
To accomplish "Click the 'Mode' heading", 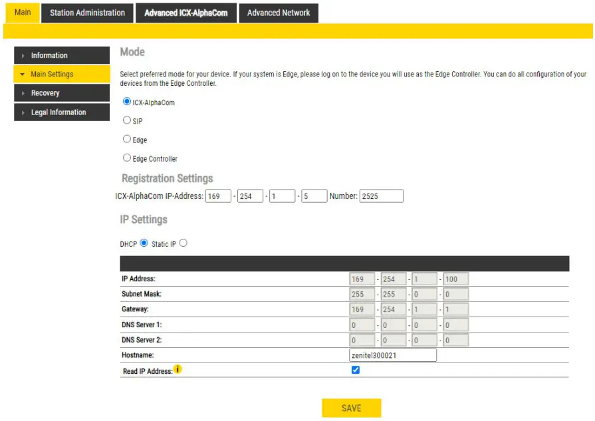I will (x=132, y=52).
